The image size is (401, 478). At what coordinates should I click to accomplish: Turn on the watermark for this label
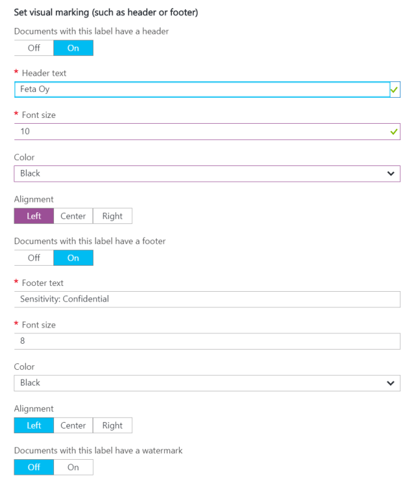tap(73, 467)
